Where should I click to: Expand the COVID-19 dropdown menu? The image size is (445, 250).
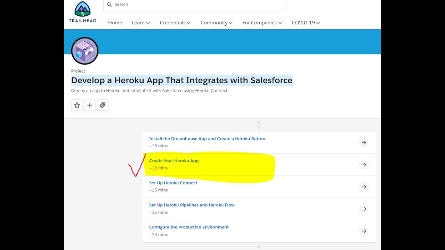306,23
